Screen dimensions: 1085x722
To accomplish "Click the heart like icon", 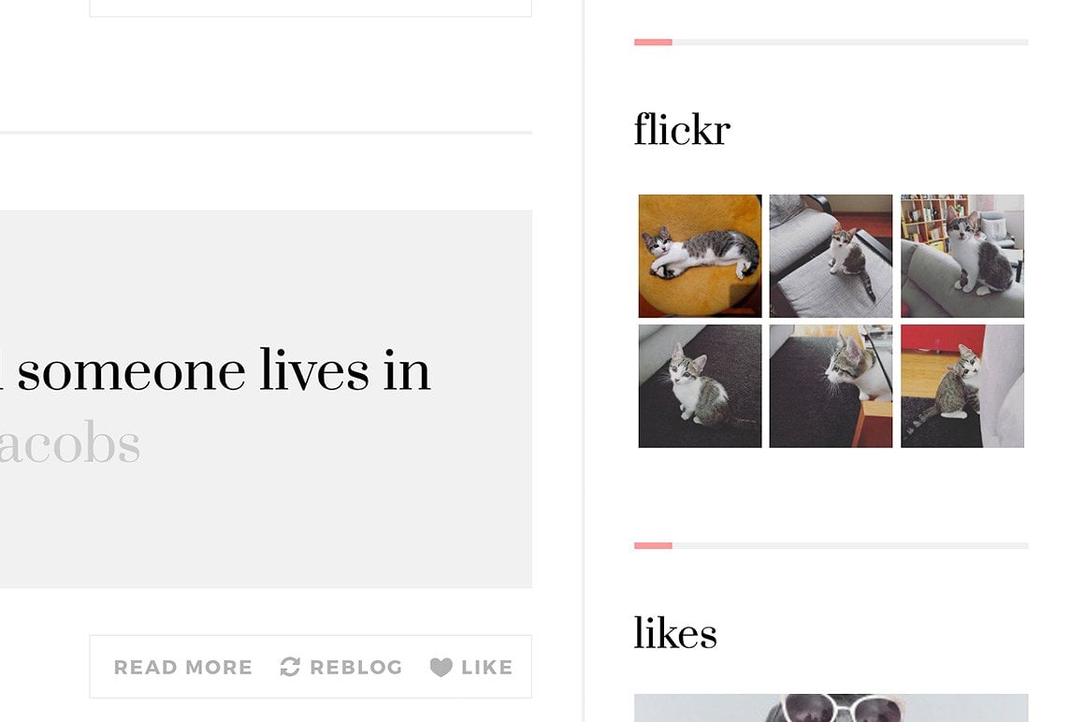I will click(441, 667).
